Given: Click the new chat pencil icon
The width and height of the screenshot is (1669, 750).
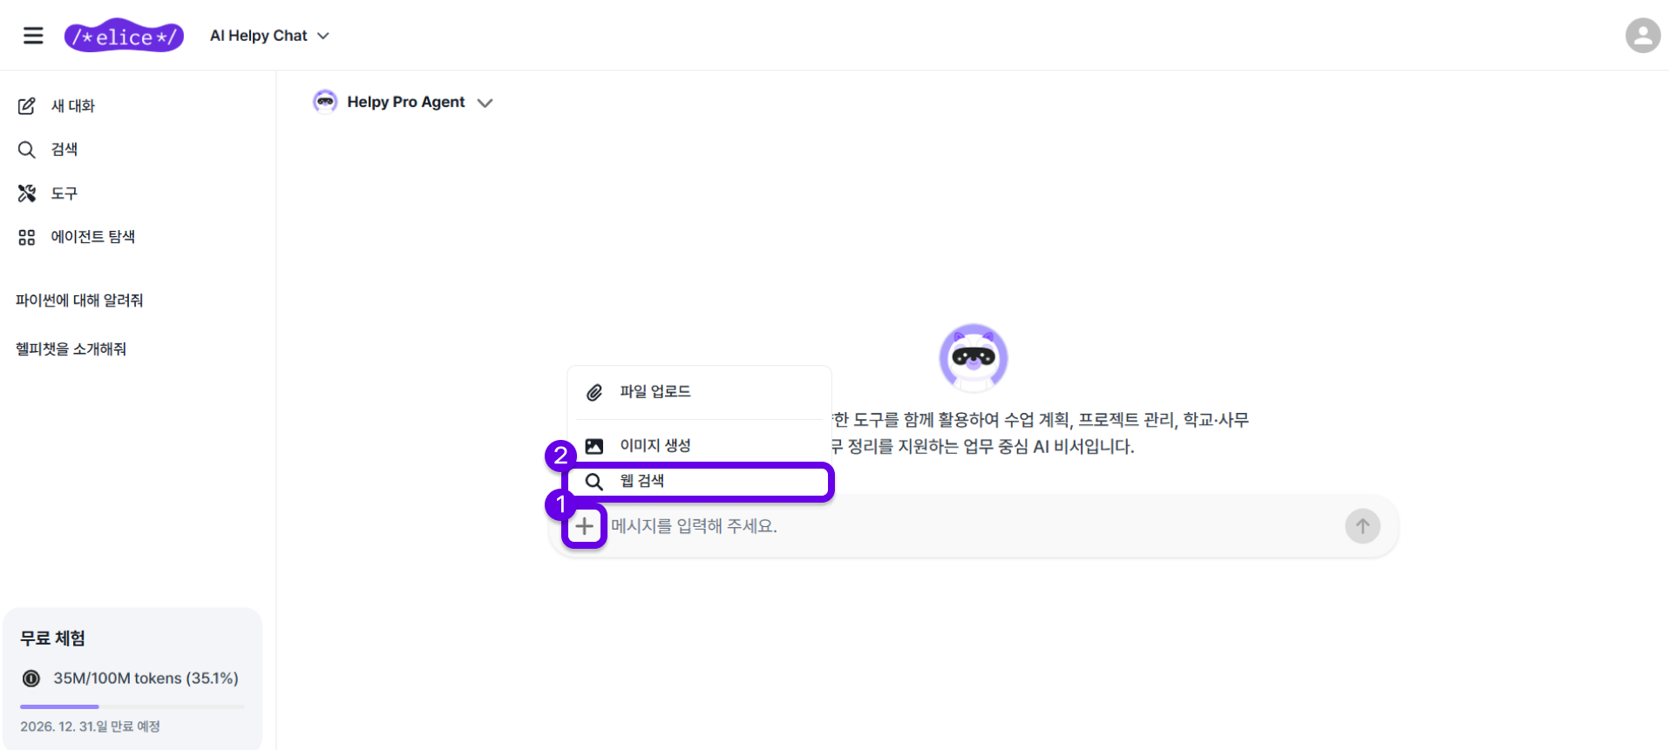Looking at the screenshot, I should click(x=27, y=106).
